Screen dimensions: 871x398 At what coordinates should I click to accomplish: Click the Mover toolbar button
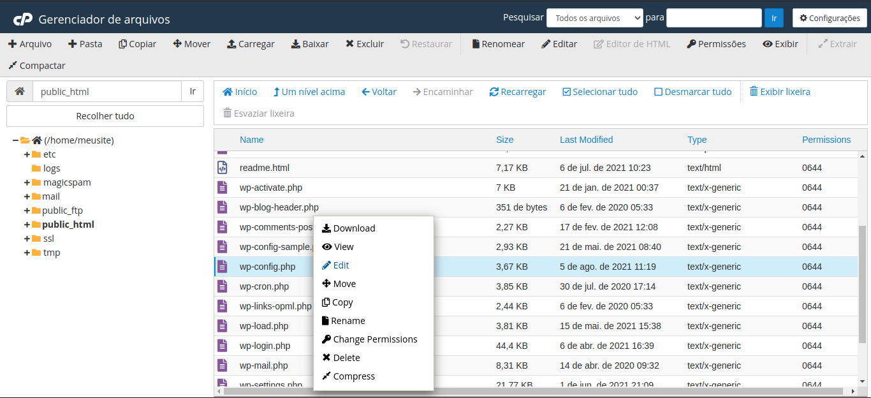[192, 44]
